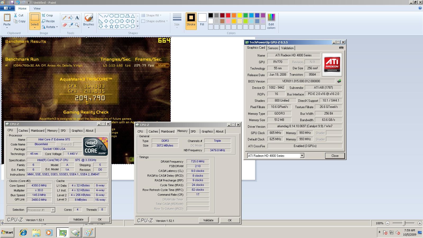
Task: Choose the Five-point star shape
Action: click(x=111, y=26)
